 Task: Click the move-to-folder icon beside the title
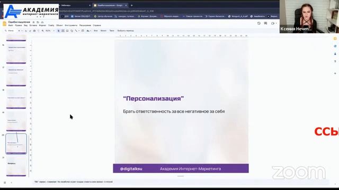click(x=38, y=22)
